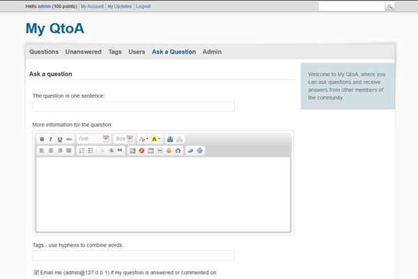The image size is (418, 279).
Task: Click the 'Welcome to My QtoA' sidebar text
Action: pos(347,86)
